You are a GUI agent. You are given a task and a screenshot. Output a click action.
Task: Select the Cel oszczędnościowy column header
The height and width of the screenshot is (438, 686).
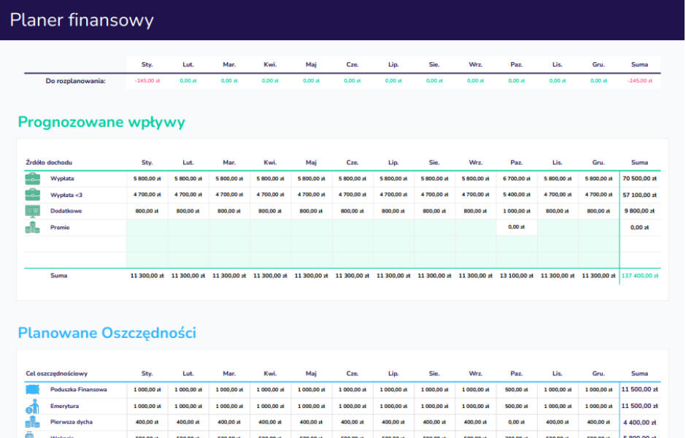[56, 373]
